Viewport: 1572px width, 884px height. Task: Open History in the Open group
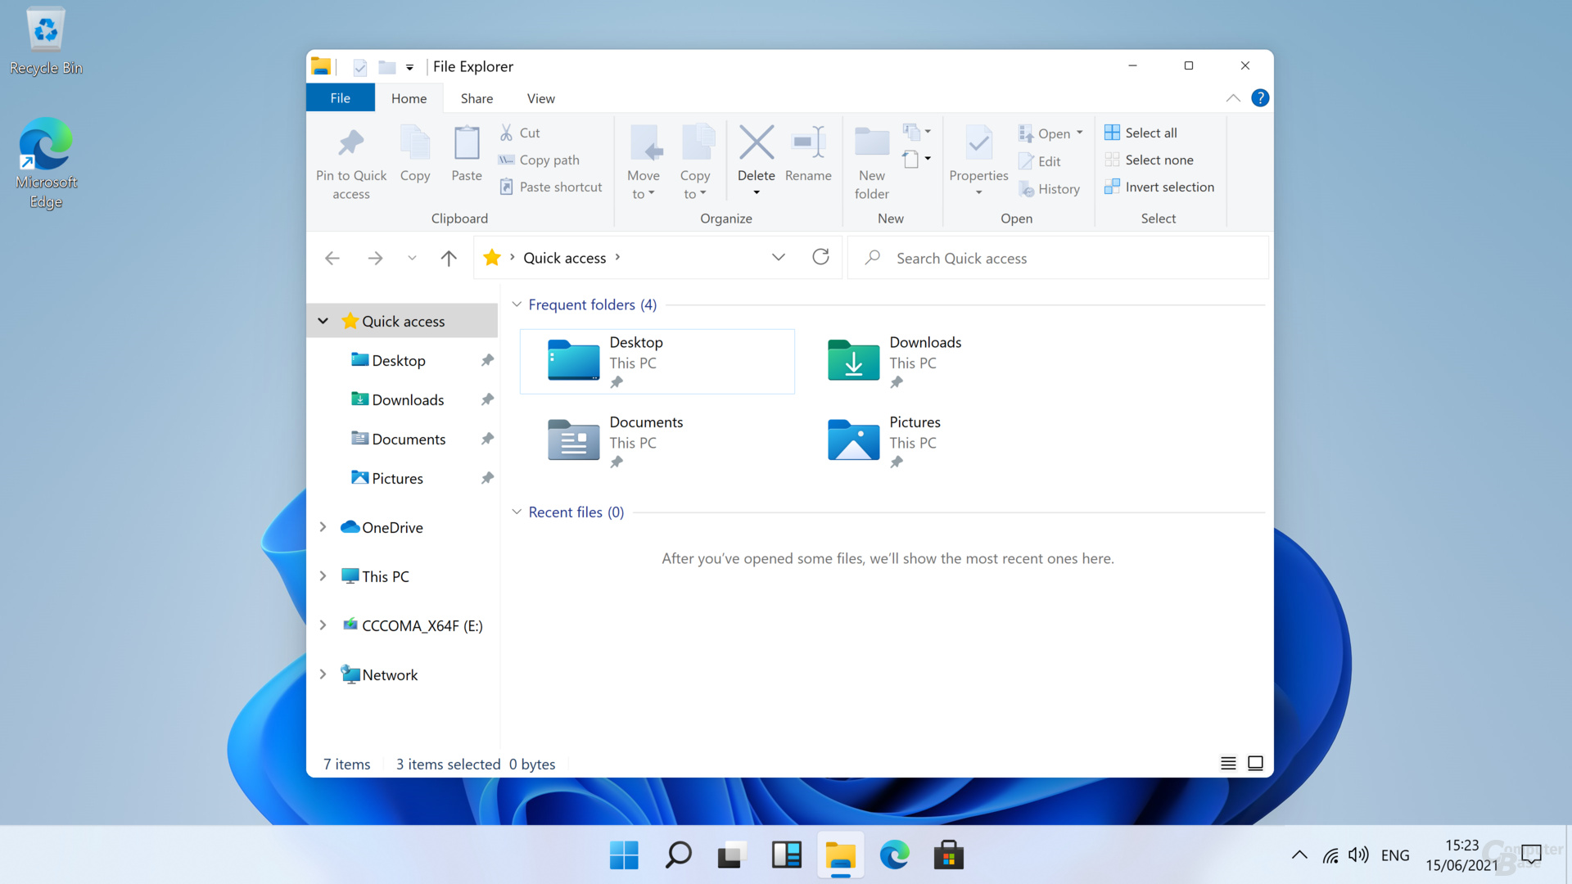(1050, 189)
